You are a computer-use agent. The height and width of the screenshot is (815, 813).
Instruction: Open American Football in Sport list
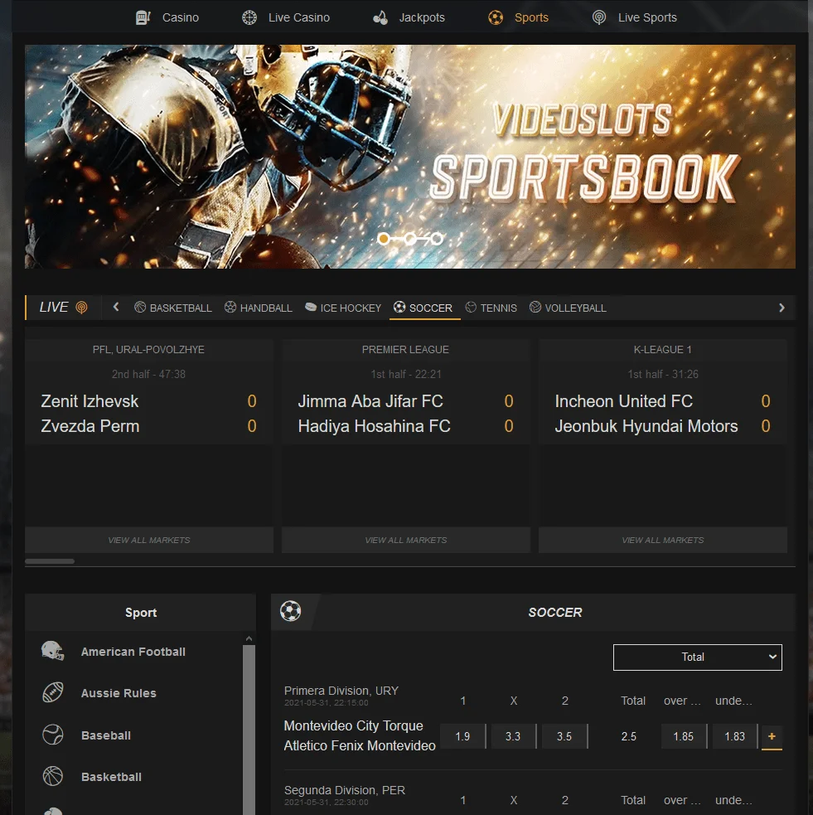click(133, 652)
